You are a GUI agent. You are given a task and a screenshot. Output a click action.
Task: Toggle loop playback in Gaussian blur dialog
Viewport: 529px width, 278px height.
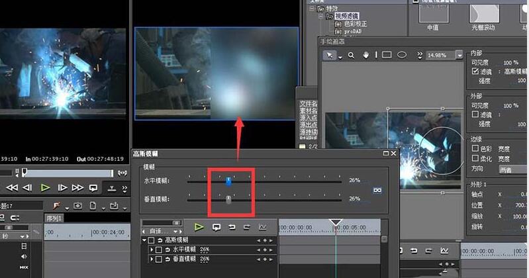[216, 228]
